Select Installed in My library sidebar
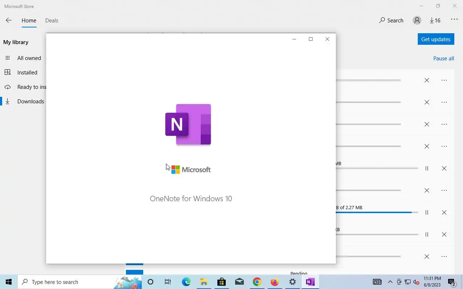 pyautogui.click(x=24, y=72)
